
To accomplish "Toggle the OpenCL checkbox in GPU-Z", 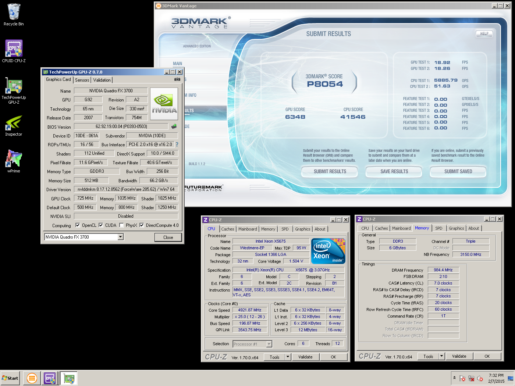I will click(x=78, y=225).
